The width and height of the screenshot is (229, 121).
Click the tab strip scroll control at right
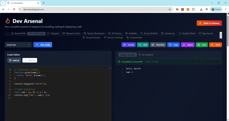click(221, 35)
